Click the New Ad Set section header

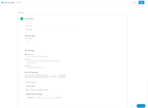click(29, 19)
